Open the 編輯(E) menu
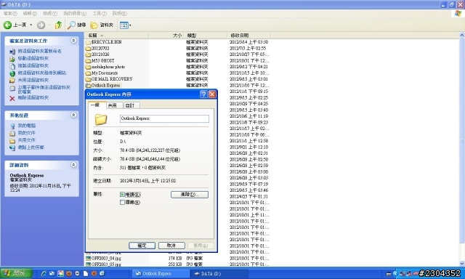This screenshot has width=465, height=279. click(x=30, y=13)
